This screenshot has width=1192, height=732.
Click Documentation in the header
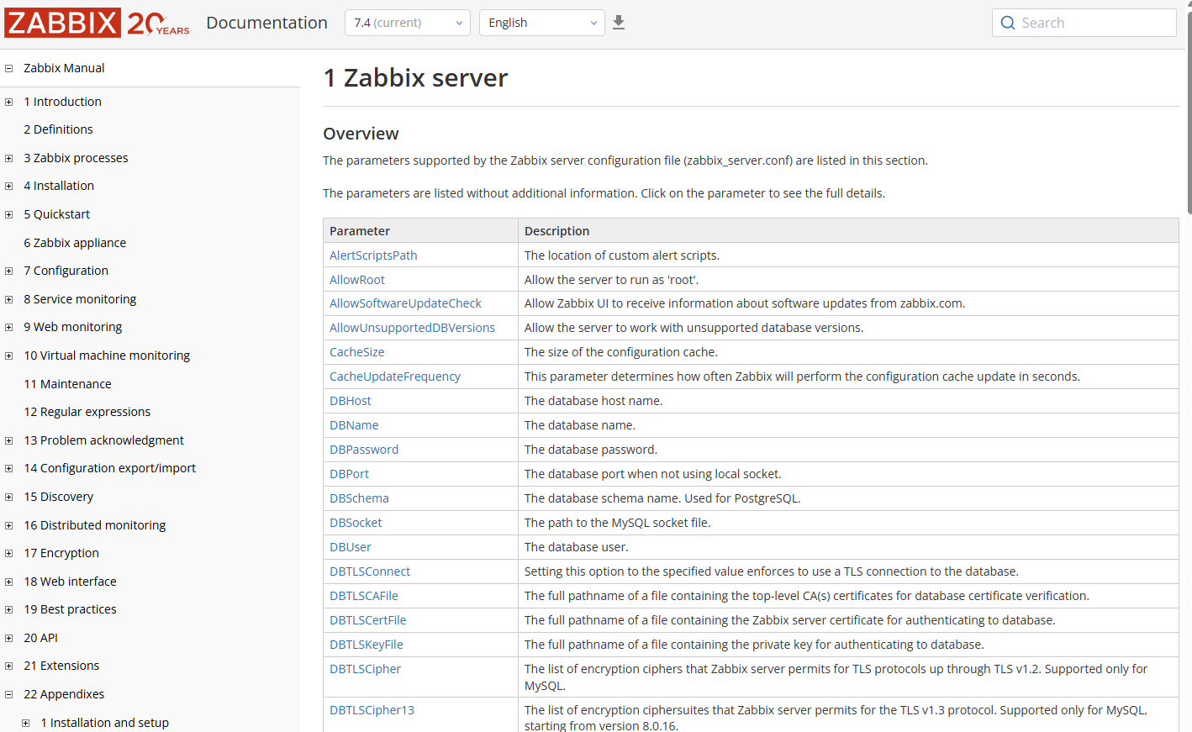point(266,23)
